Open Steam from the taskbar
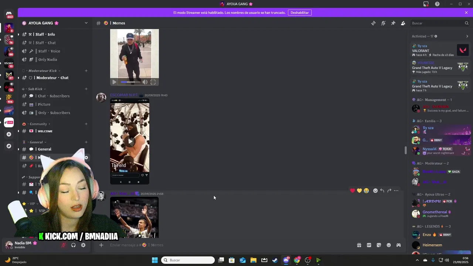The width and height of the screenshot is (473, 266). 275,260
